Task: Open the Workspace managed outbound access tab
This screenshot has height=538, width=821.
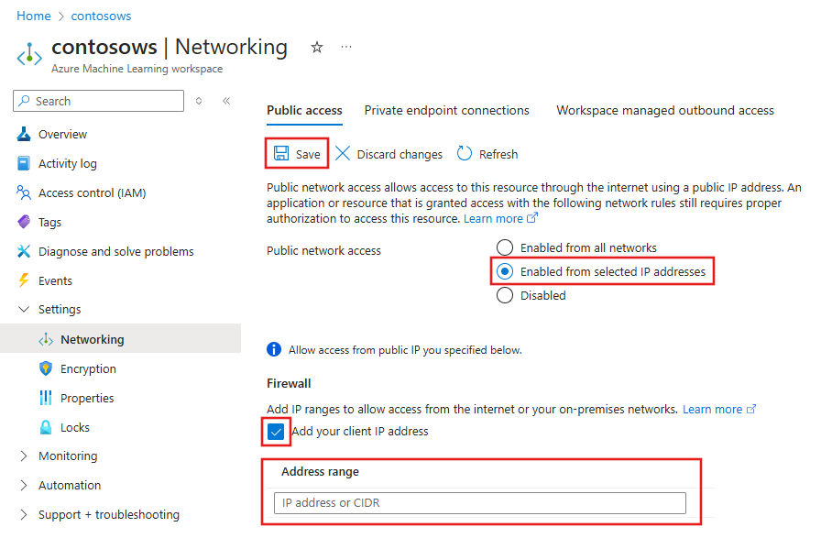Action: [664, 110]
